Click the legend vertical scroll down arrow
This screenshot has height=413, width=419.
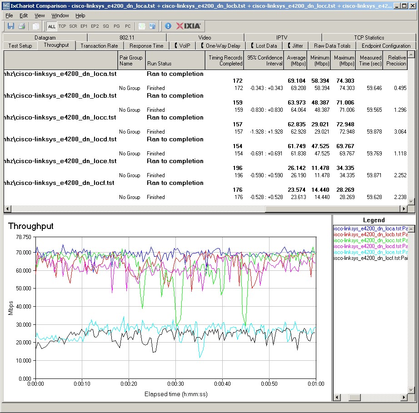coord(411,390)
